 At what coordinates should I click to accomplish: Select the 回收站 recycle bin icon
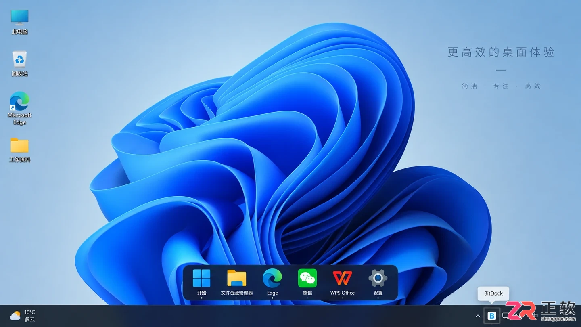[19, 64]
